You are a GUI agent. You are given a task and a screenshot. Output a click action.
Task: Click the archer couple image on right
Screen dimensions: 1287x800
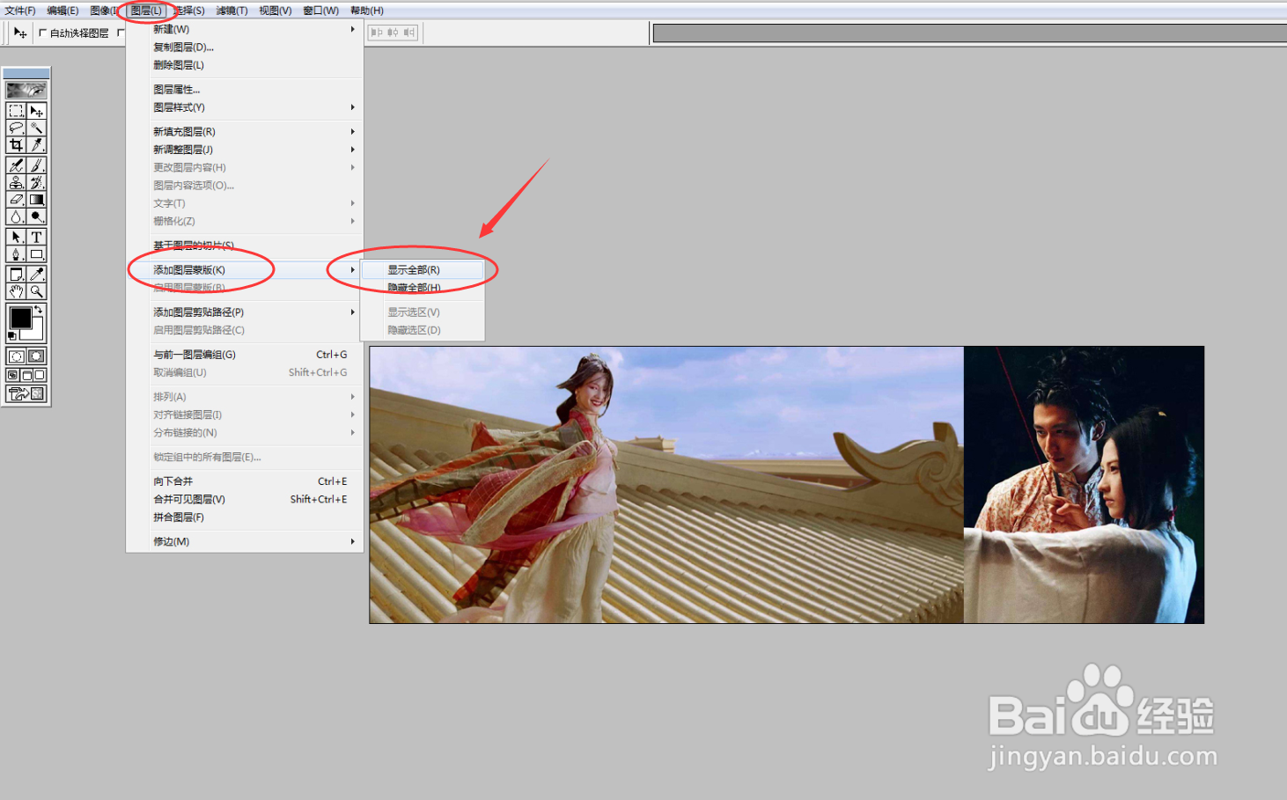[x=1084, y=485]
